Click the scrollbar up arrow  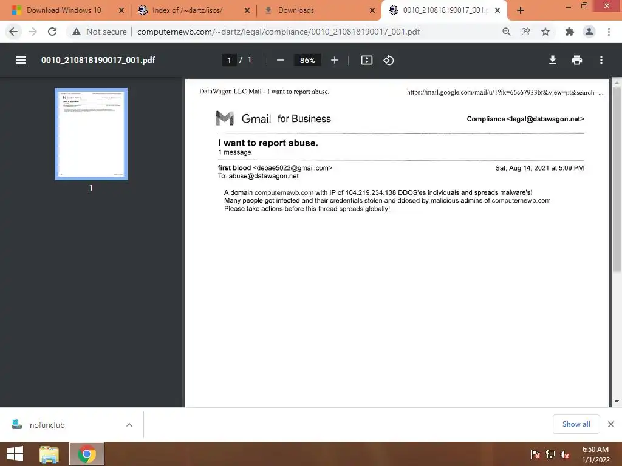pos(617,83)
